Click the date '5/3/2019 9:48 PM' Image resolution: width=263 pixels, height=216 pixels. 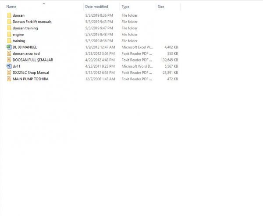(x=99, y=34)
